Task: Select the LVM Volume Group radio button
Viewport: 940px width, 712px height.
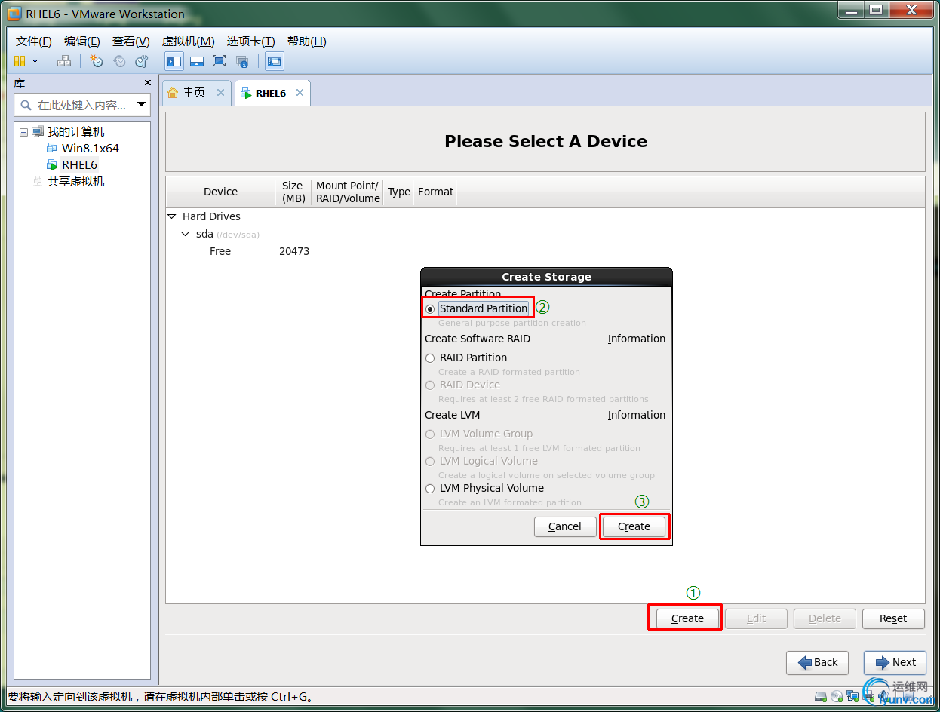Action: (x=430, y=434)
